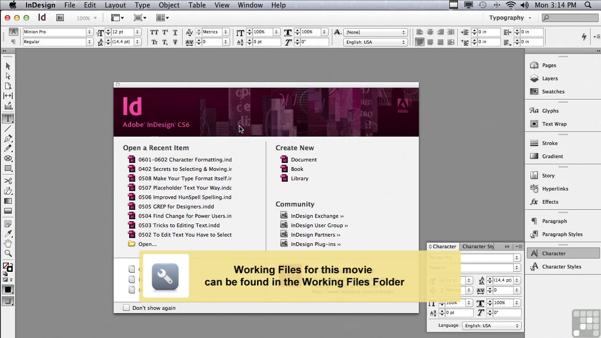Click Open... in recent items
Screen dimensions: 601x338
pos(147,244)
